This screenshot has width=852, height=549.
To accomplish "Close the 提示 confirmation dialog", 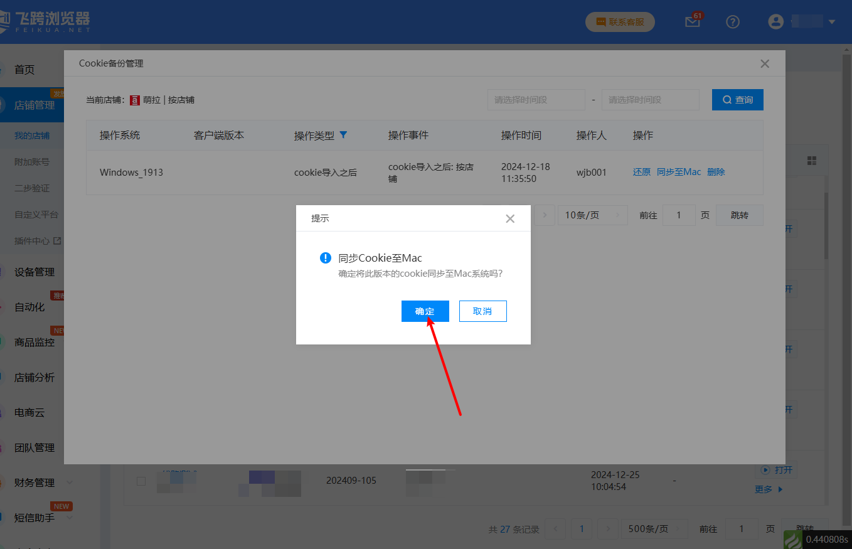I will 510,218.
